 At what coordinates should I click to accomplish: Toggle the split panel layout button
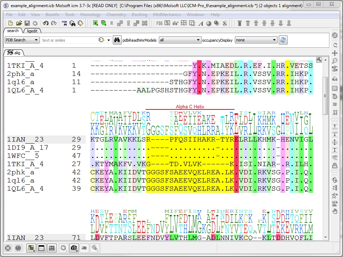52,248
